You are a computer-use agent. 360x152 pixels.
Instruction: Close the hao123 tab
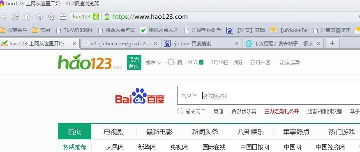(74, 43)
